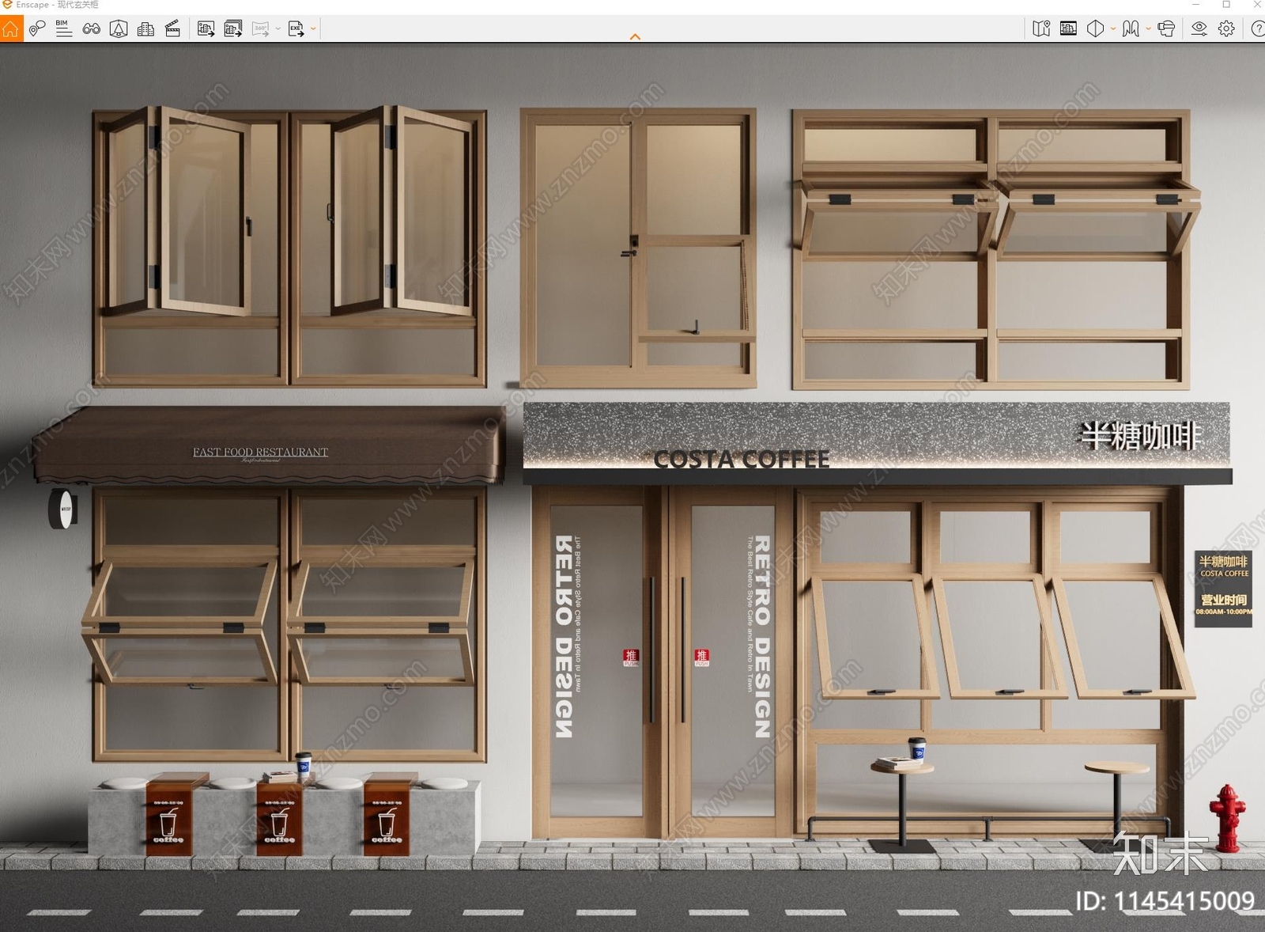Take a screenshot with the single image export icon
1265x932 pixels.
point(206,29)
